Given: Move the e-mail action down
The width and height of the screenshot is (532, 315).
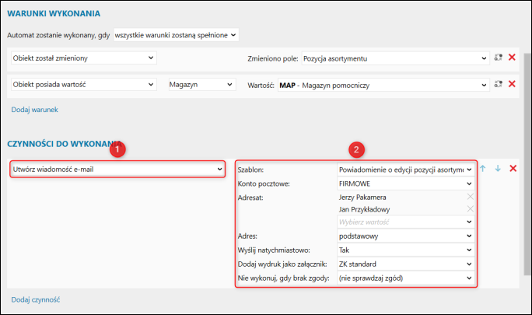Looking at the screenshot, I should tap(497, 169).
